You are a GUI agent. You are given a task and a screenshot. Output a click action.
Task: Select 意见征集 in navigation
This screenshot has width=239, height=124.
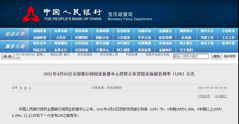(144, 50)
